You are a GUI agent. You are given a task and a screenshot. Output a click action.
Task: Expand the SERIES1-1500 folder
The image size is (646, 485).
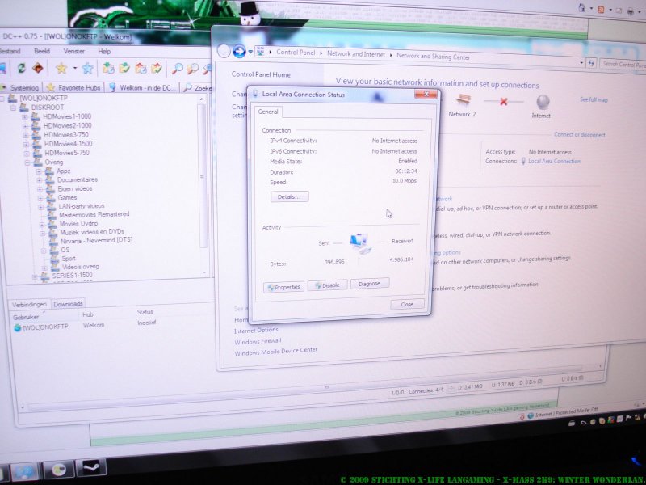tap(35, 276)
